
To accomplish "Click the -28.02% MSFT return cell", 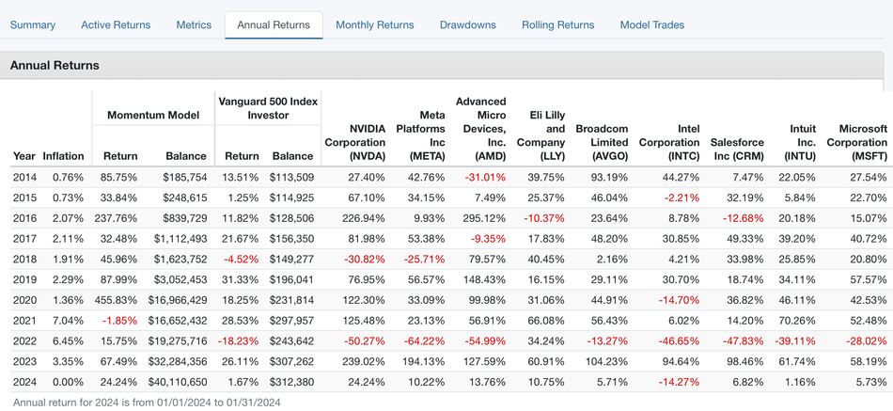I will 867,341.
